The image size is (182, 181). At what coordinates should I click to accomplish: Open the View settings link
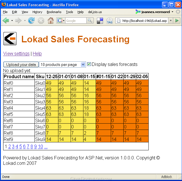tap(16, 53)
